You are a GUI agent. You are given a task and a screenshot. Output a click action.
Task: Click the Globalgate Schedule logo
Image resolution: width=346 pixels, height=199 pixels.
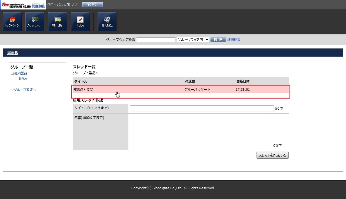coord(23,5)
